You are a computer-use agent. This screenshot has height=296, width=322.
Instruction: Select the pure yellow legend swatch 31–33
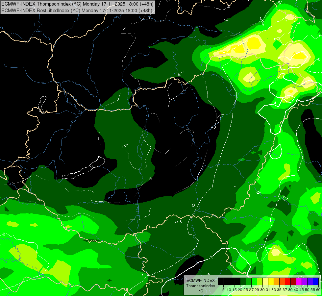[x=271, y=281]
